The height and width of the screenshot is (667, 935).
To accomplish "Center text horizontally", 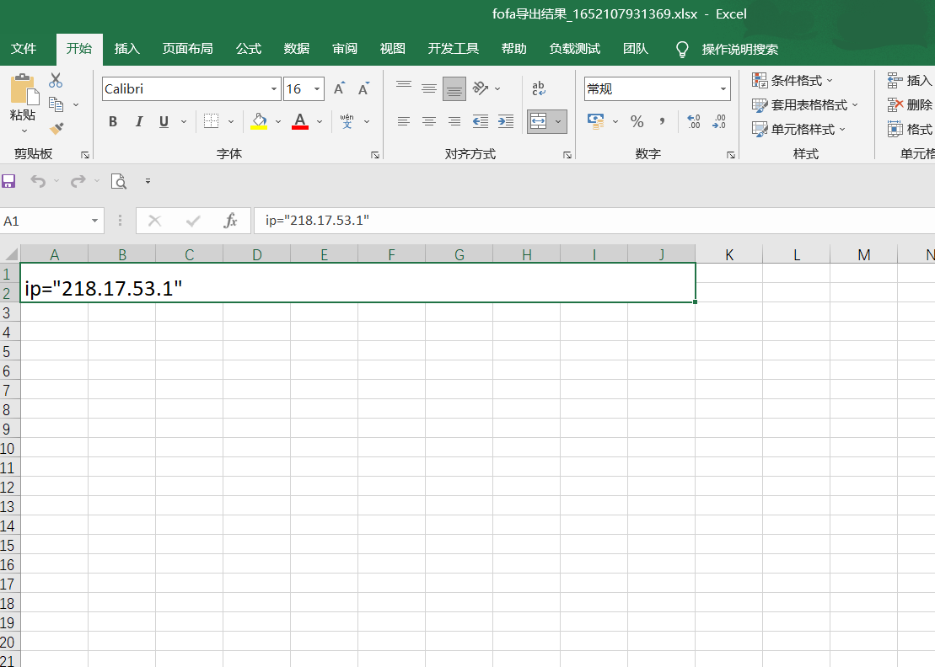I will pyautogui.click(x=429, y=121).
